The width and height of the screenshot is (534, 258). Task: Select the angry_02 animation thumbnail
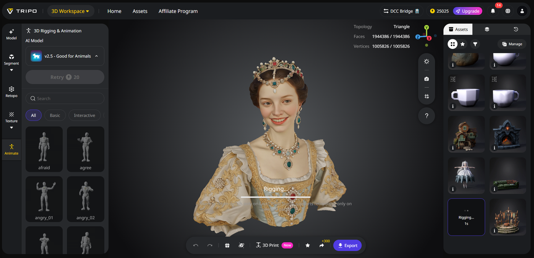(x=86, y=199)
